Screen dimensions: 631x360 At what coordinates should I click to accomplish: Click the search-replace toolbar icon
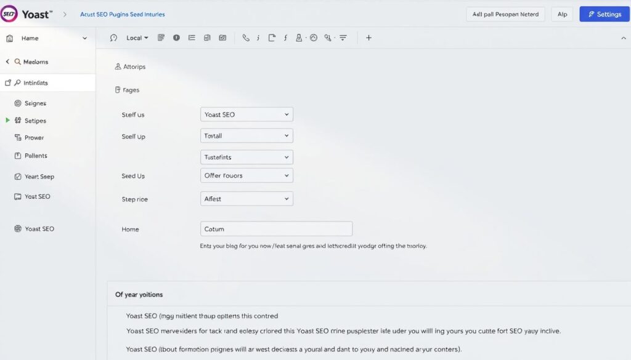(x=328, y=38)
